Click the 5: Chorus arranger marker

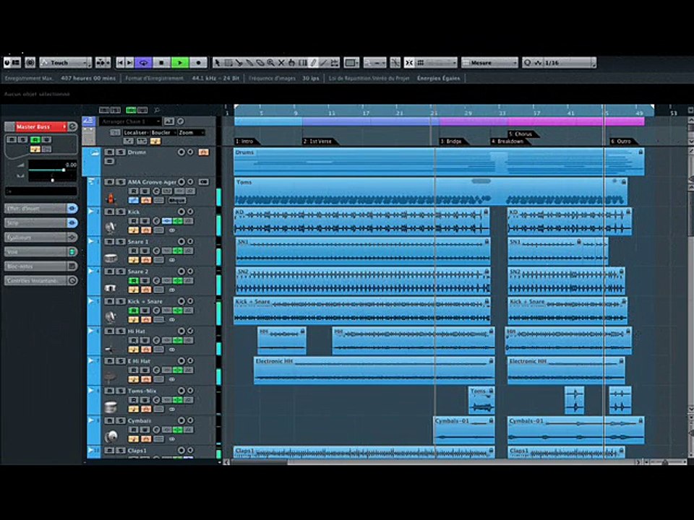[x=522, y=134]
